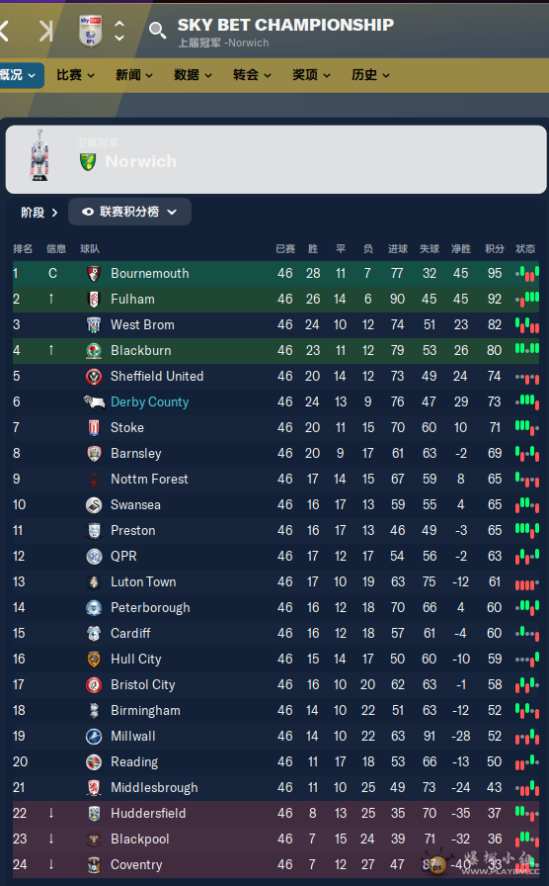This screenshot has height=886, width=549.
Task: Open the Bournemouth club crest
Action: click(x=94, y=274)
